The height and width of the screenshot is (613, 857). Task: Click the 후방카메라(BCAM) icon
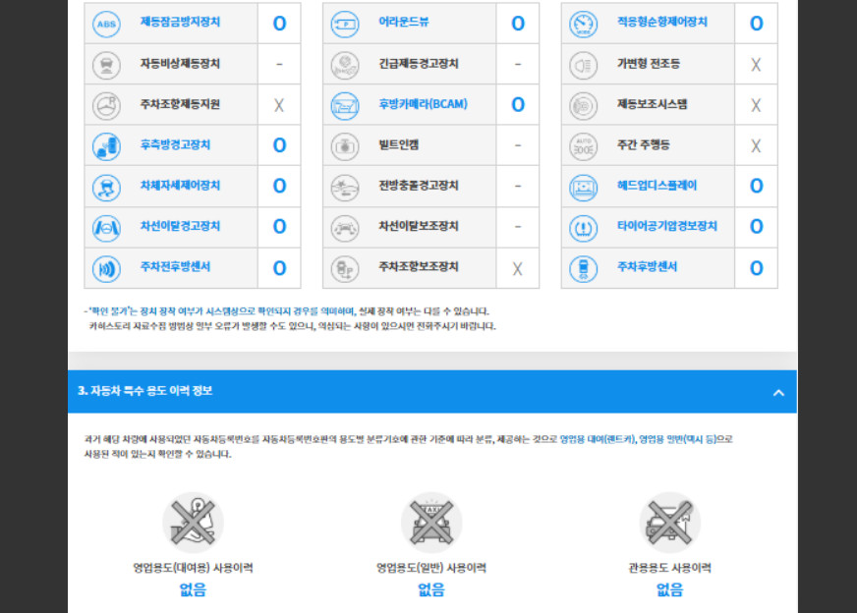pyautogui.click(x=345, y=105)
